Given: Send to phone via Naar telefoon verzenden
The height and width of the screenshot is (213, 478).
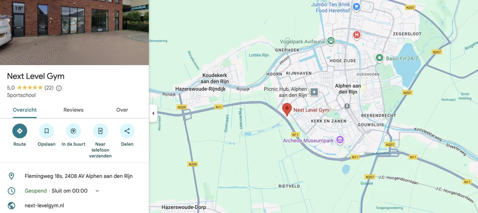Looking at the screenshot, I should click(100, 131).
